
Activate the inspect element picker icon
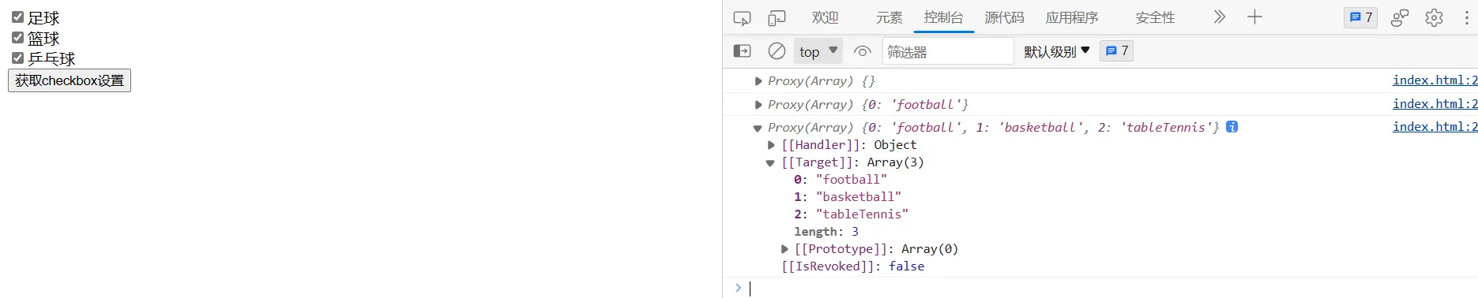[x=742, y=17]
